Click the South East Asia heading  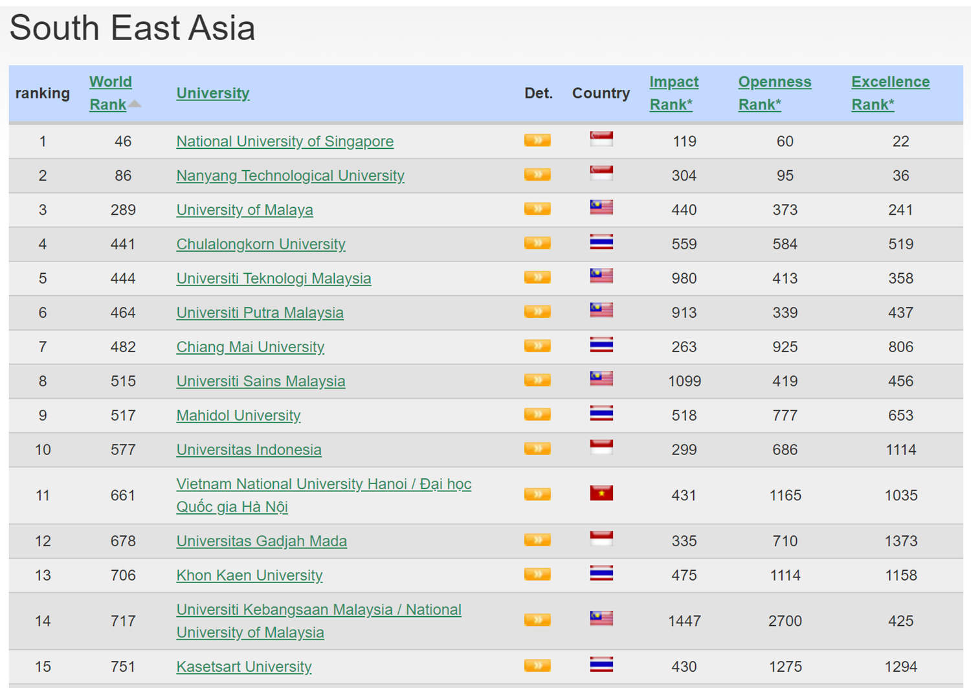pyautogui.click(x=132, y=28)
